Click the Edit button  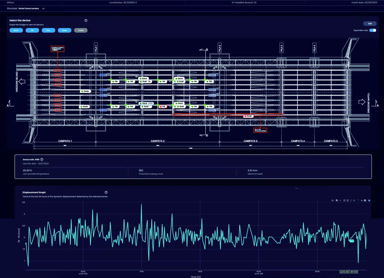pyautogui.click(x=370, y=24)
